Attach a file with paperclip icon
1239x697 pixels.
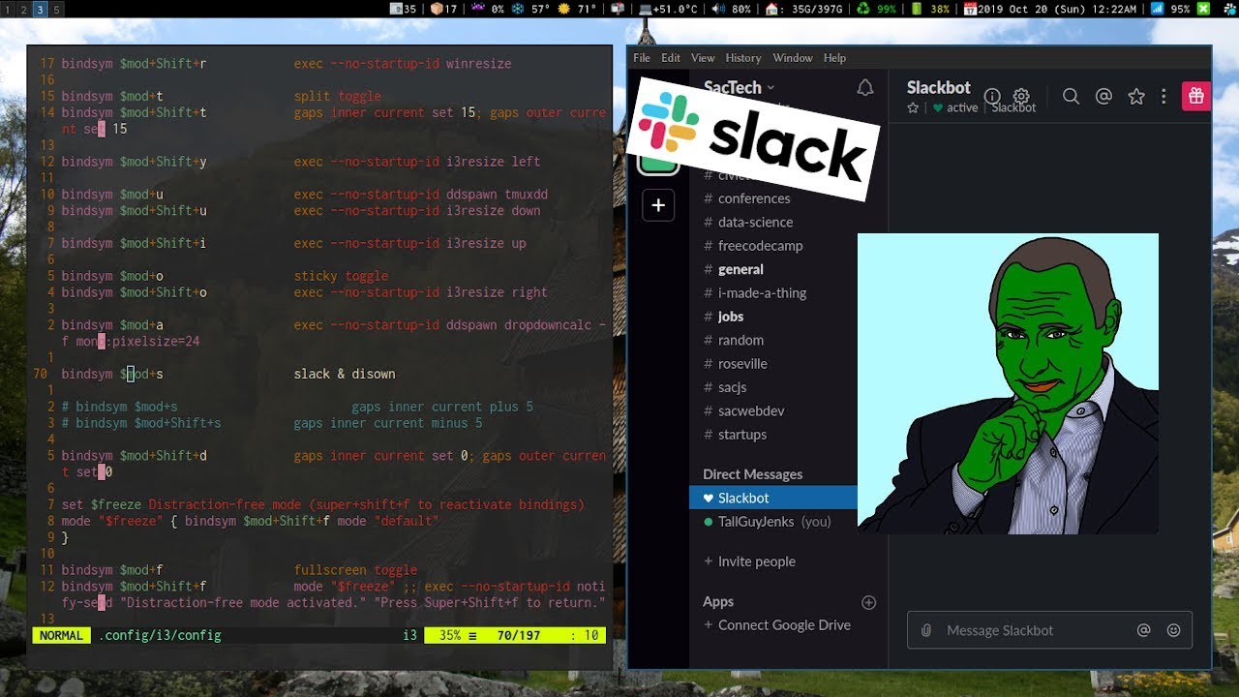point(926,630)
